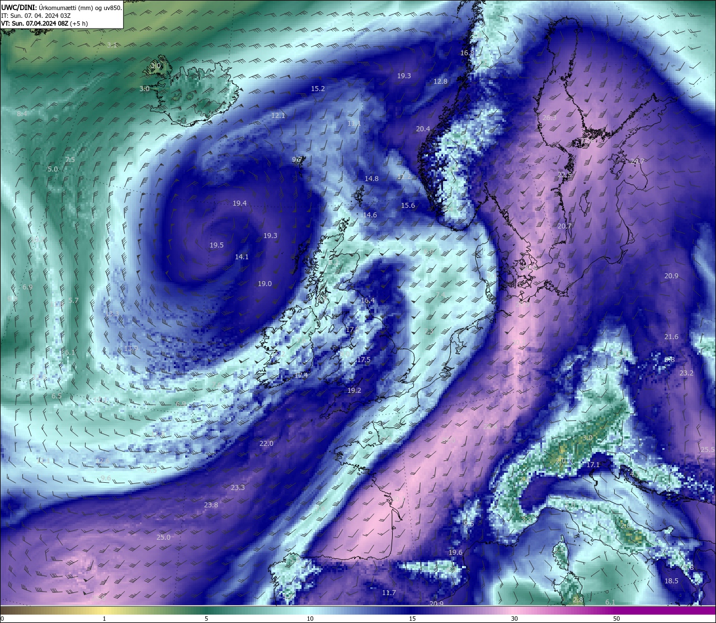Select the 7.5 value label on the map
This screenshot has height=623, width=716.
[70, 160]
